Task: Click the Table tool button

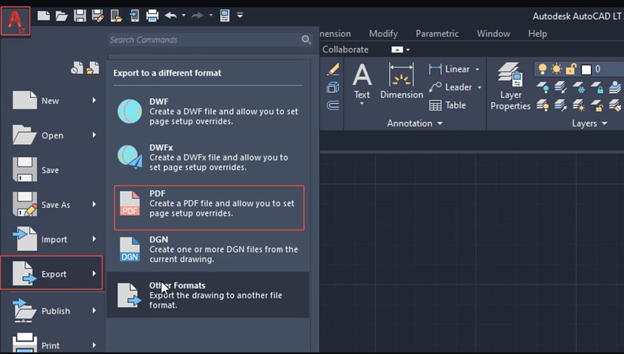Action: (x=448, y=105)
